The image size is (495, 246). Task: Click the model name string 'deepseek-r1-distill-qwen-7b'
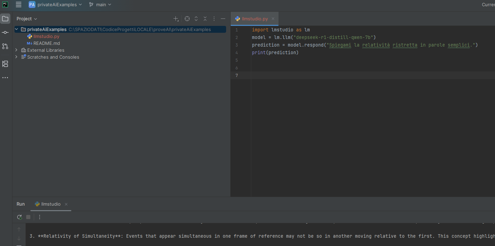(x=333, y=37)
